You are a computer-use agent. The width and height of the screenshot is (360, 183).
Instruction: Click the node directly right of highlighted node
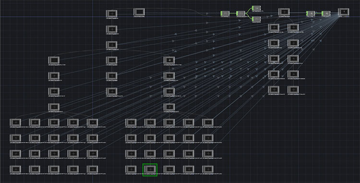(x=169, y=169)
